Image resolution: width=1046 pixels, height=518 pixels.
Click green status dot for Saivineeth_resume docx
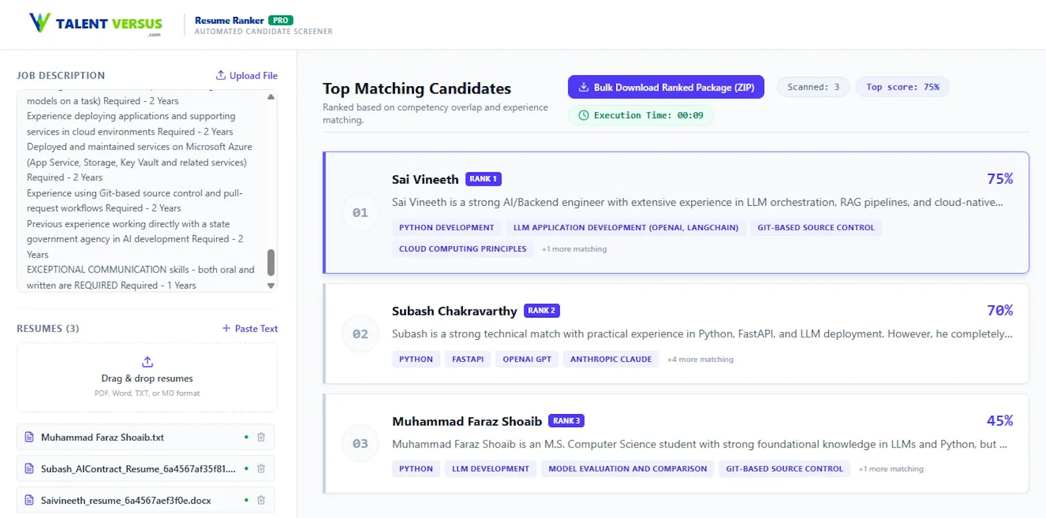(x=246, y=500)
